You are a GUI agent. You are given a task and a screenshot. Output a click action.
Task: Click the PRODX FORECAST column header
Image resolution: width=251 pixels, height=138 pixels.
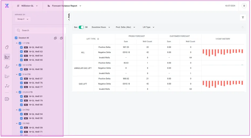tap(137, 36)
